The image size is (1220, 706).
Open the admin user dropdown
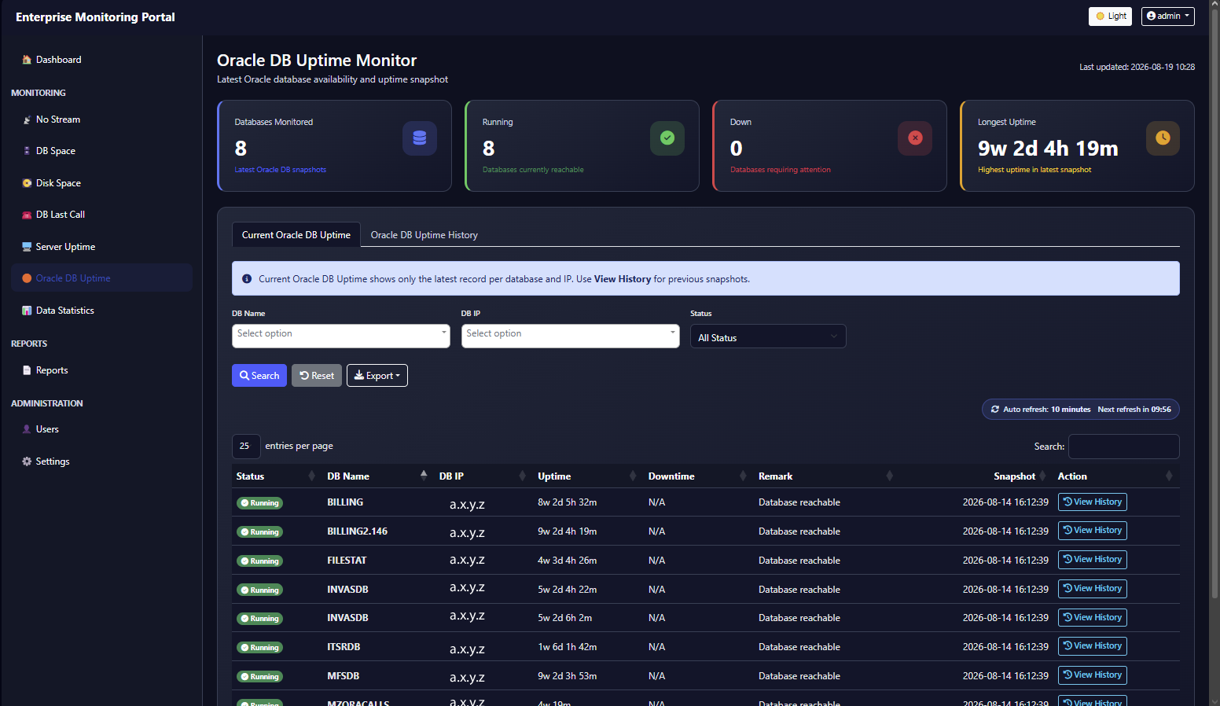[1167, 16]
